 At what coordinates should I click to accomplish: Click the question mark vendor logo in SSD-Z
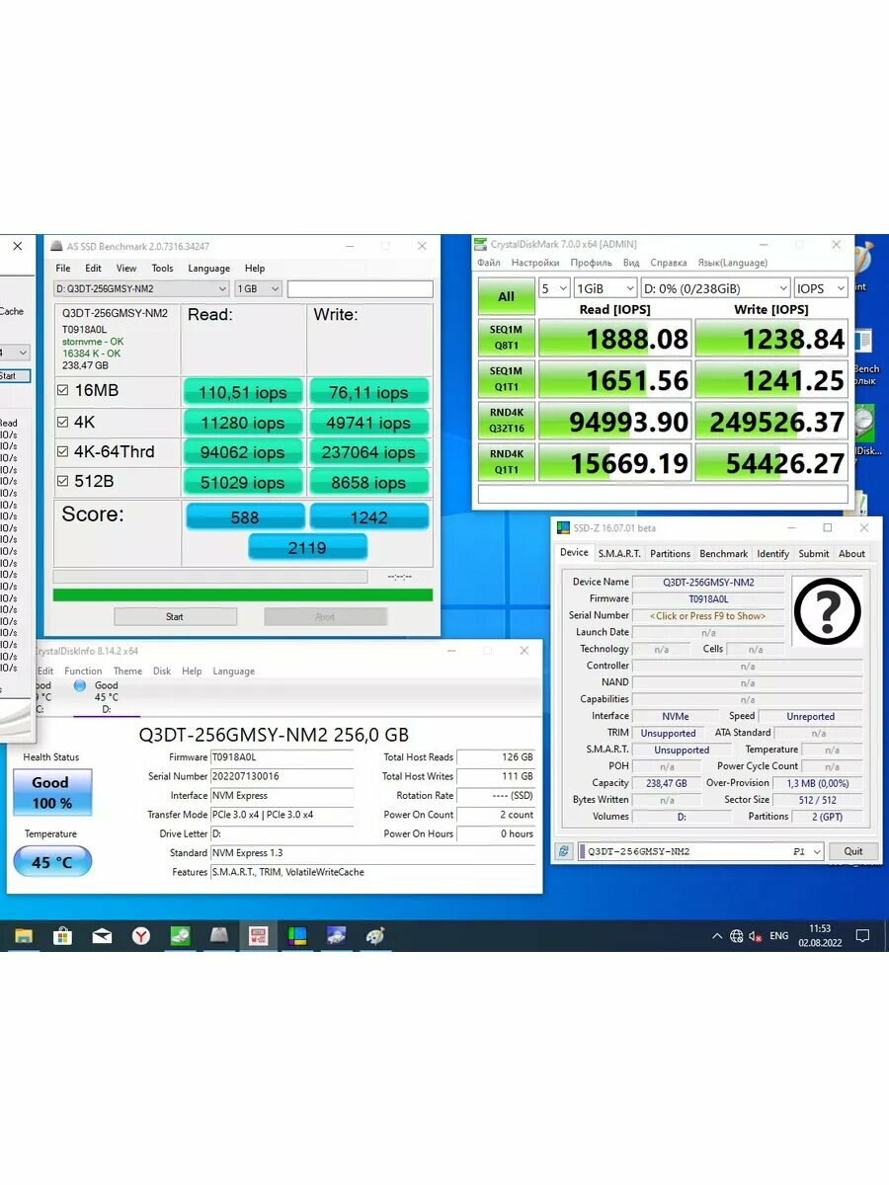point(828,612)
